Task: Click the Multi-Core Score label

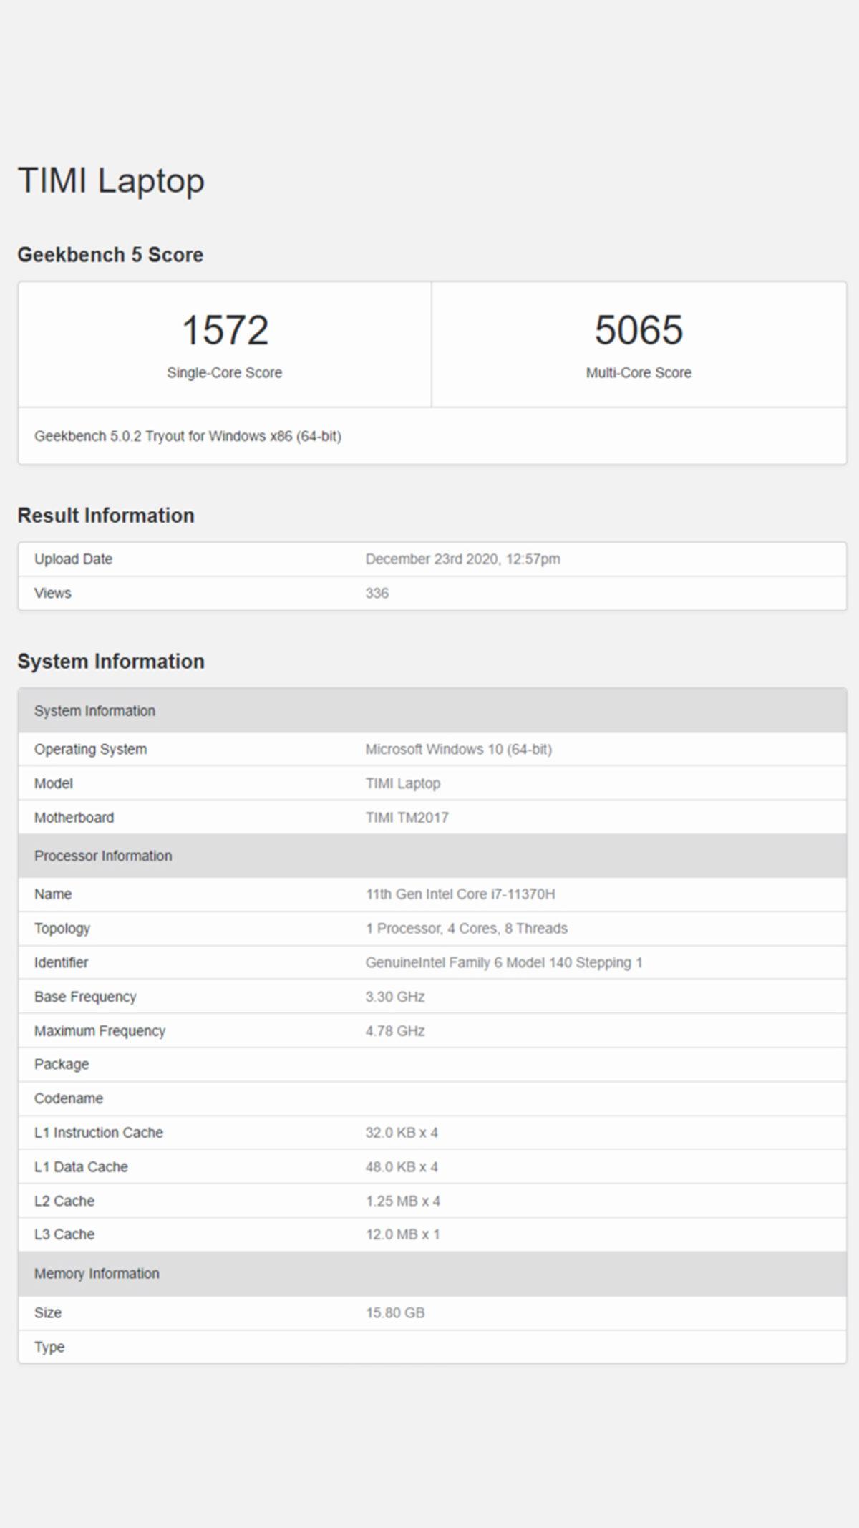Action: pyautogui.click(x=639, y=372)
